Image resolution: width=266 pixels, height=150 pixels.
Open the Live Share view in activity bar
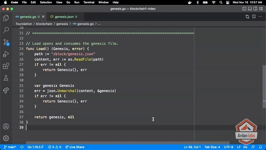pyautogui.click(x=6, y=90)
